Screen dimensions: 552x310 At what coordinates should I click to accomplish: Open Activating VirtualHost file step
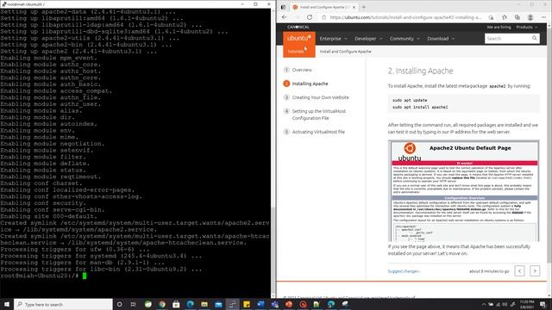click(318, 132)
